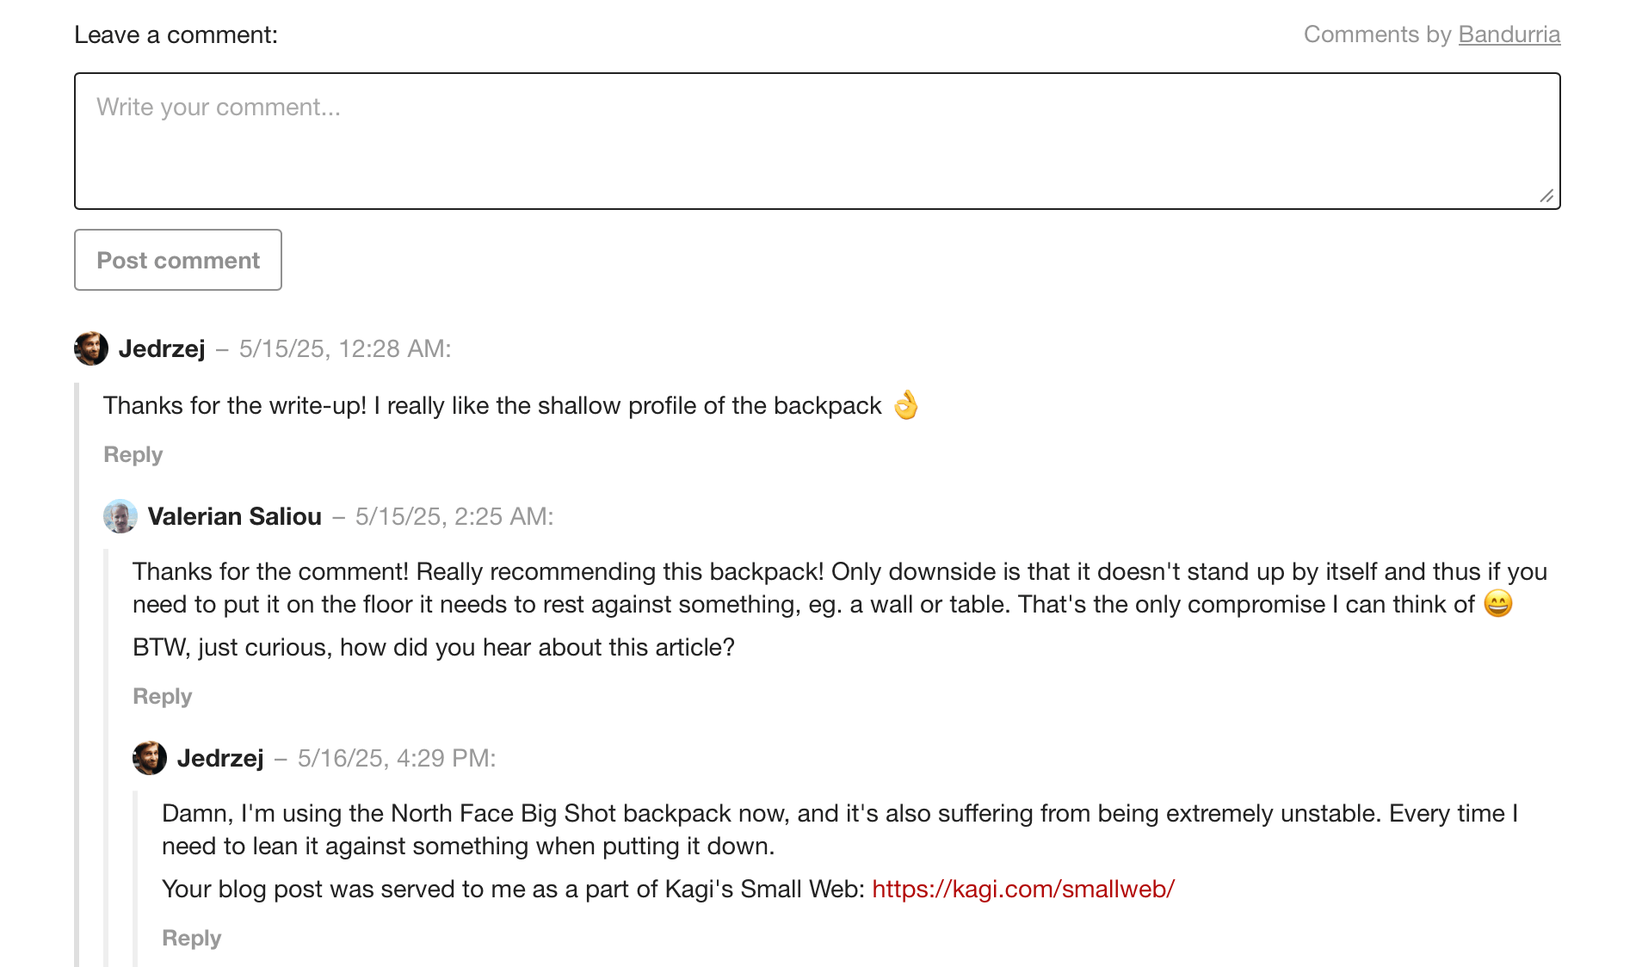Focus the Write your comment field

(x=817, y=141)
